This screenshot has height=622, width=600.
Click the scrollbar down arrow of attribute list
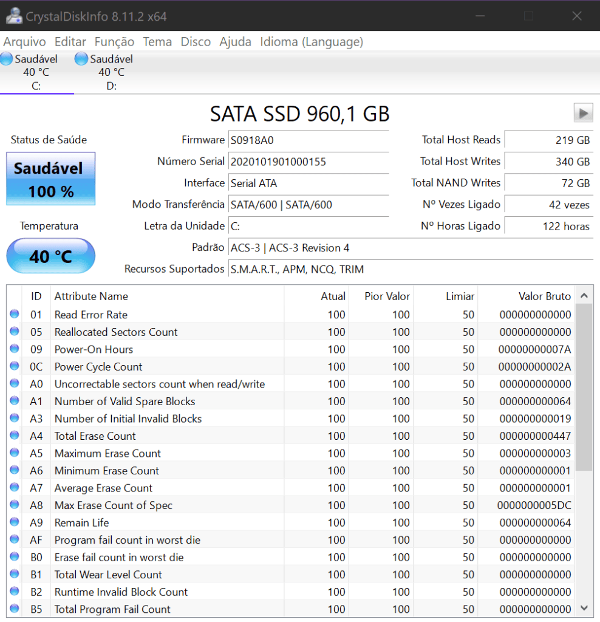[x=584, y=608]
